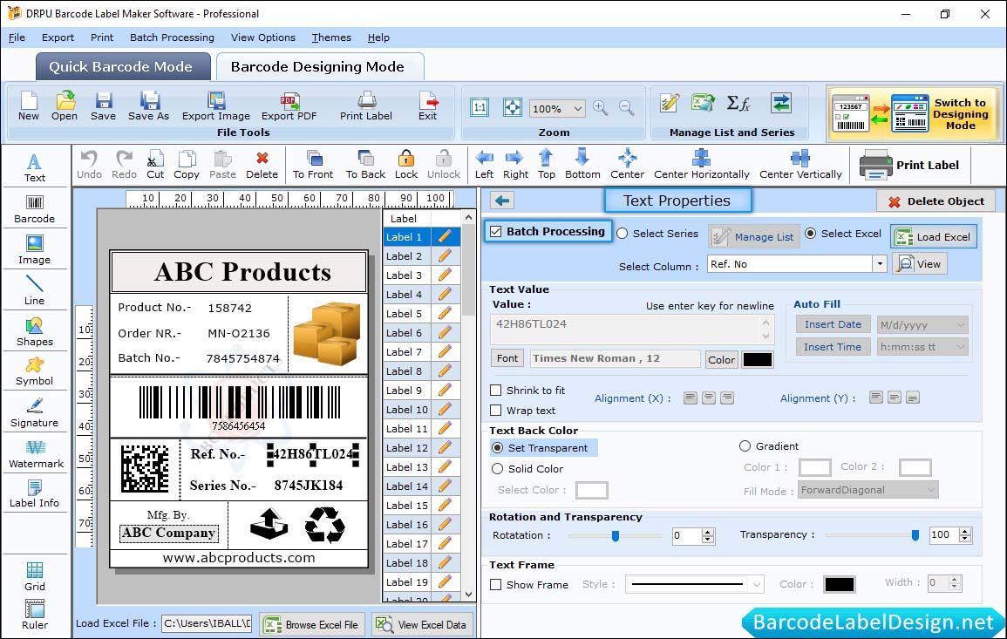Enable Shrink to fit checkbox
The image size is (1007, 639).
click(496, 391)
